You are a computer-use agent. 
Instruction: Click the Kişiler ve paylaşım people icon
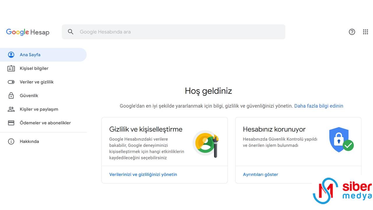click(11, 109)
